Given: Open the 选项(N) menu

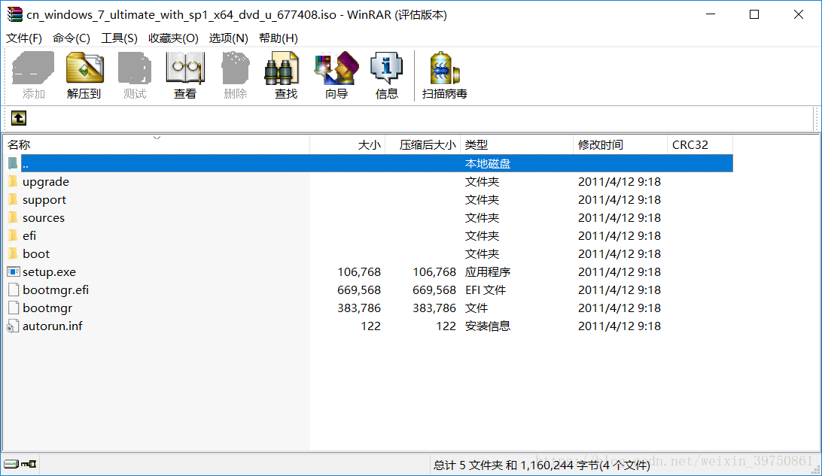Looking at the screenshot, I should click(x=229, y=38).
